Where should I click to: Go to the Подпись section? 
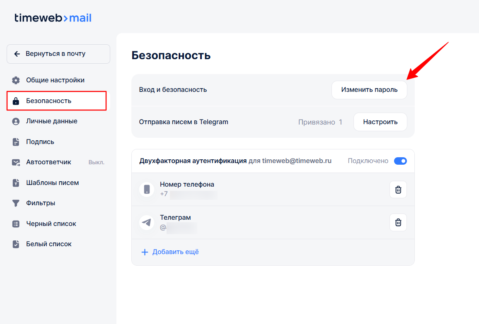coord(40,142)
